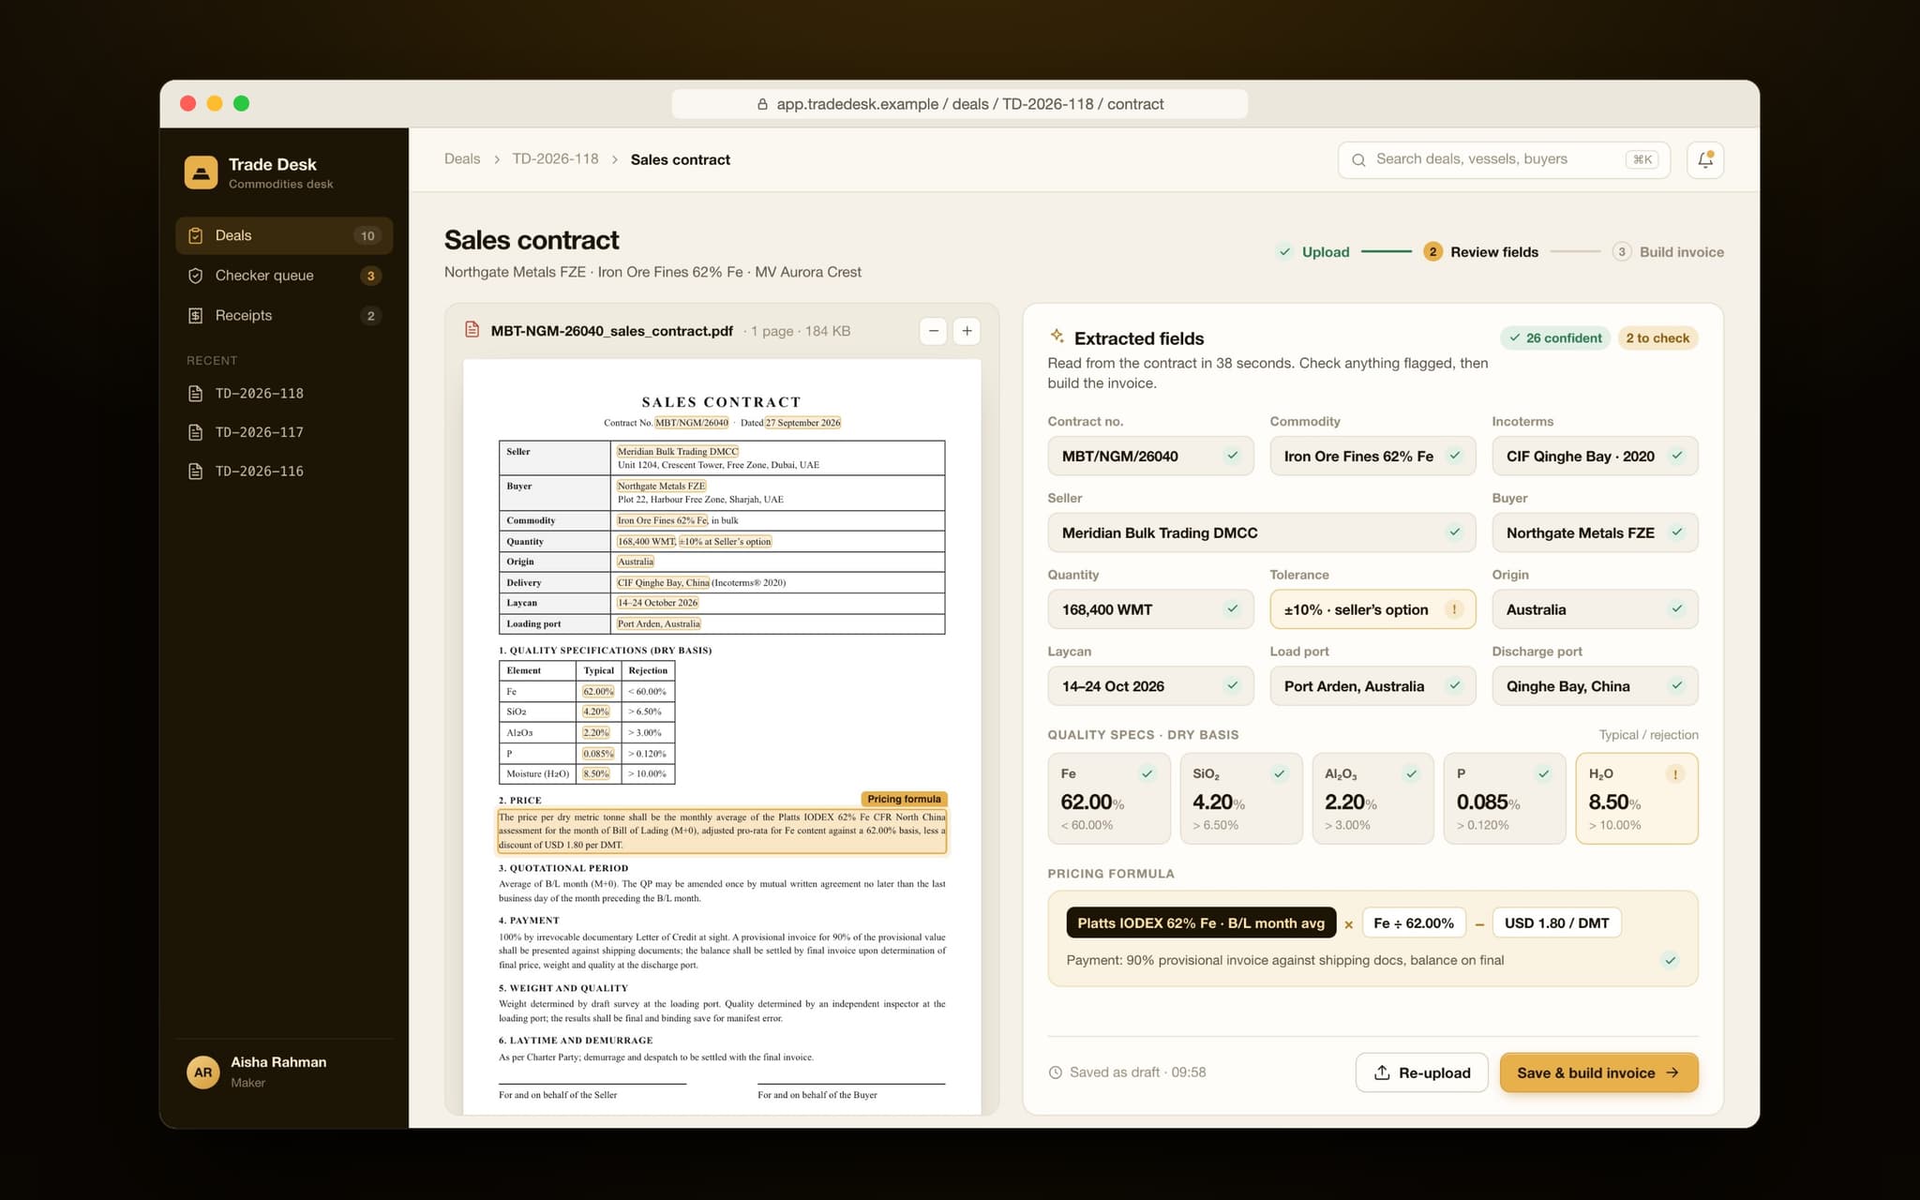Image resolution: width=1920 pixels, height=1200 pixels.
Task: Open recent deal TD-2026-116
Action: click(x=284, y=472)
